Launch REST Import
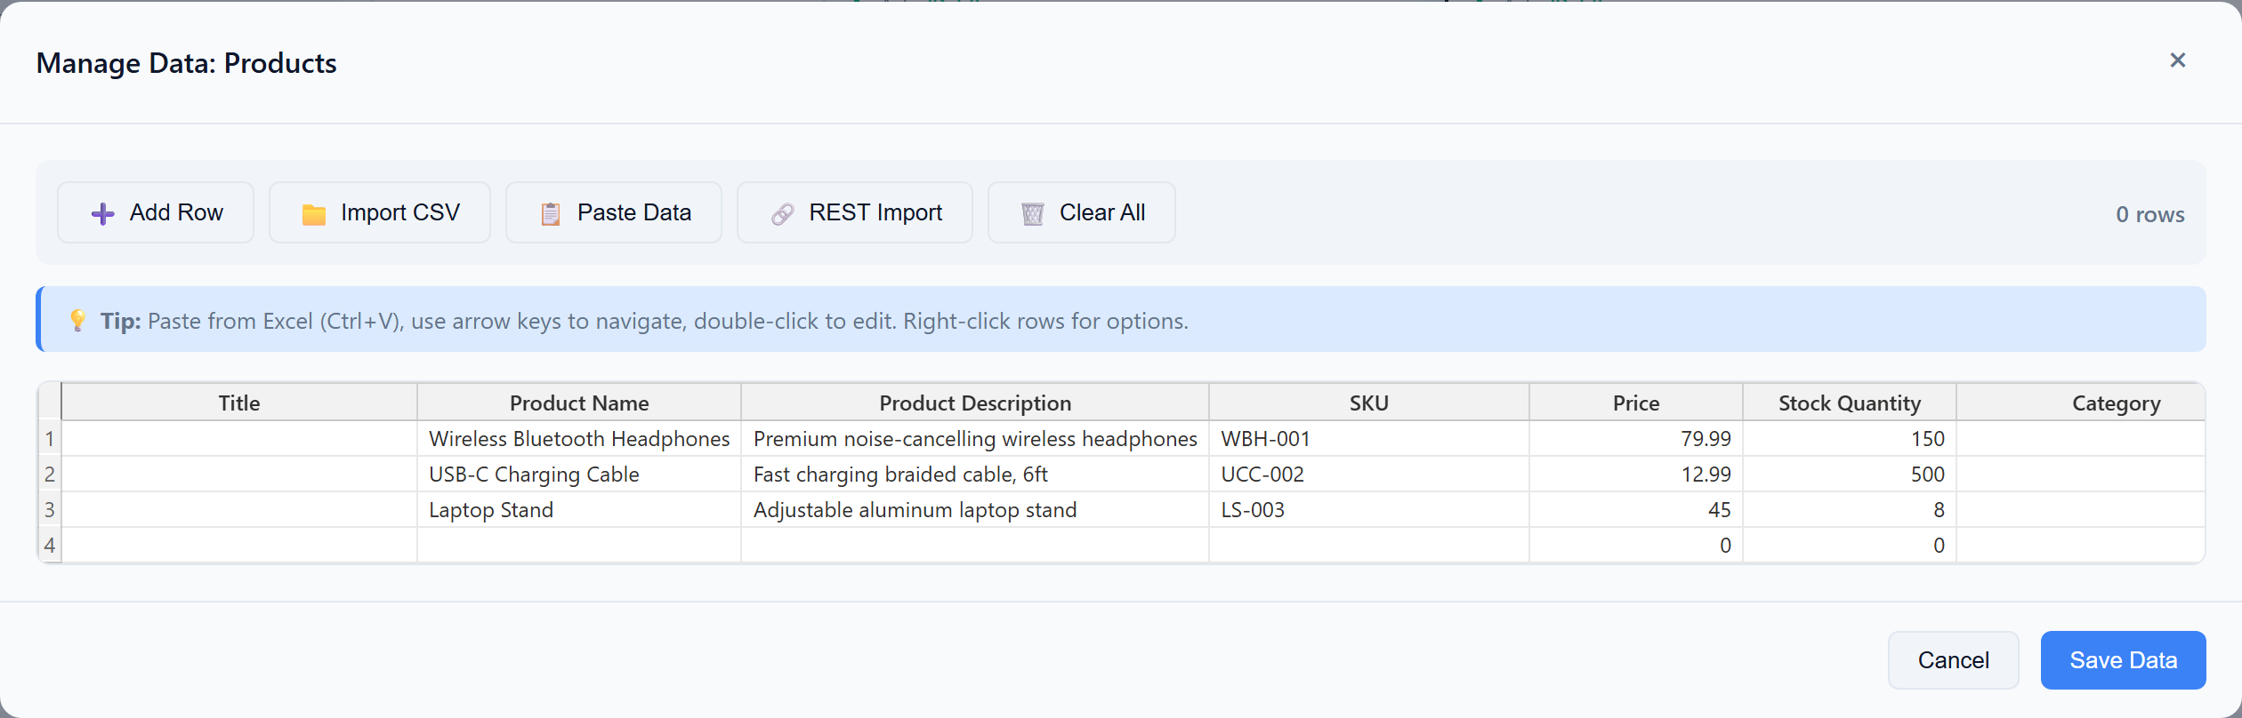Image resolution: width=2242 pixels, height=718 pixels. pos(855,212)
